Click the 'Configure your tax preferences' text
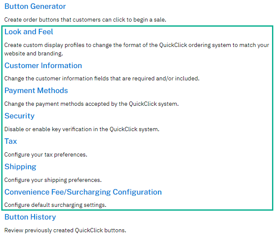This screenshot has height=239, width=275. pyautogui.click(x=46, y=155)
